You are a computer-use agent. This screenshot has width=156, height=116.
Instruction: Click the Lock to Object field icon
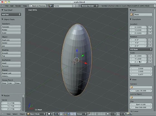131,97
